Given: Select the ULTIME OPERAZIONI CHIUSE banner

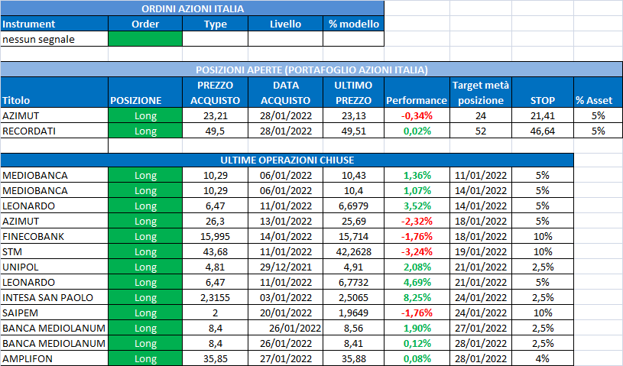Looking at the screenshot, I should pos(287,160).
